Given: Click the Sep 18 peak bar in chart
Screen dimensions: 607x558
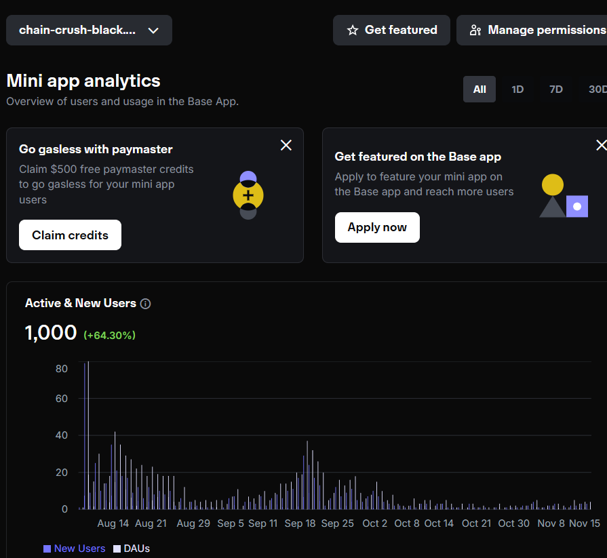Looking at the screenshot, I should (x=307, y=475).
